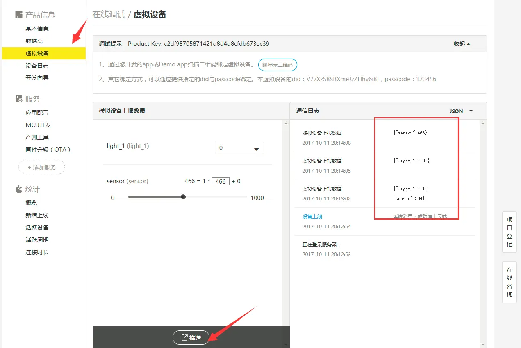Click the Product Key text
Screen dimensions: 521x348
(x=198, y=44)
